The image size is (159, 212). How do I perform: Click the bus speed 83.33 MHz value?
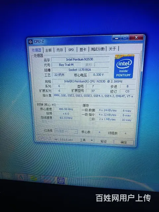click(x=66, y=118)
